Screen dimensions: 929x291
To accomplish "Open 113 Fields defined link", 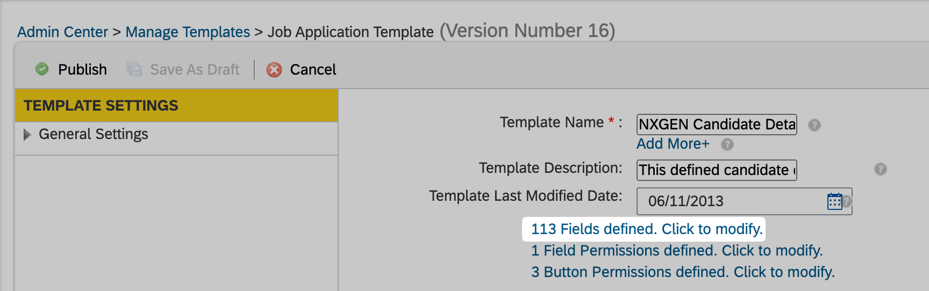I will [x=647, y=229].
